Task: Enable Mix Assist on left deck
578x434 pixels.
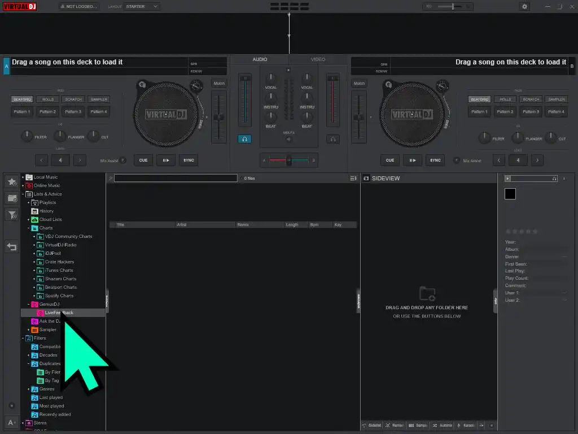Action: 123,160
